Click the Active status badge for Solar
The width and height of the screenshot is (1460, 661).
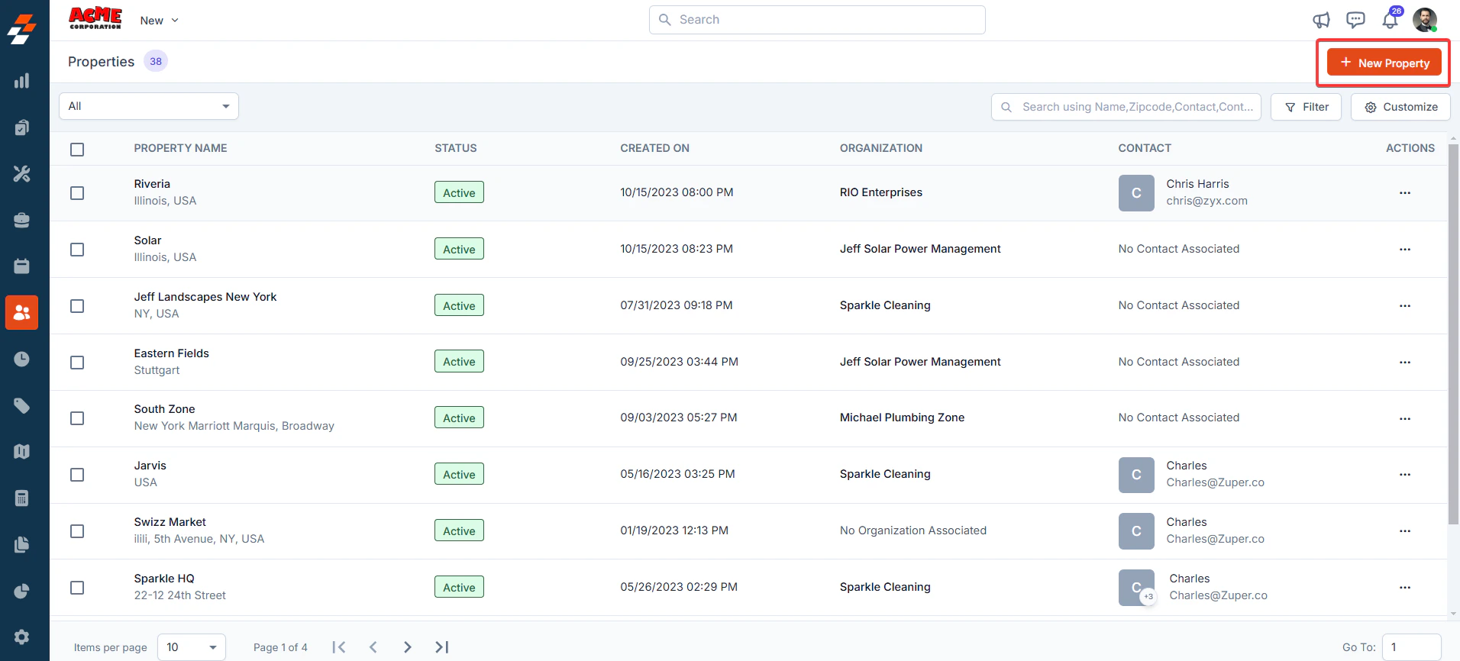(459, 249)
